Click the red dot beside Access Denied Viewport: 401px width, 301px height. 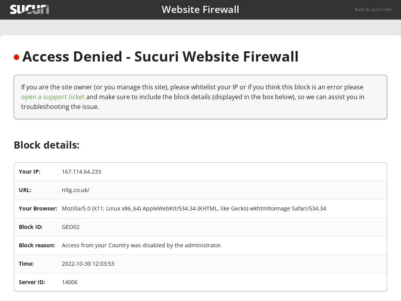(x=16, y=57)
